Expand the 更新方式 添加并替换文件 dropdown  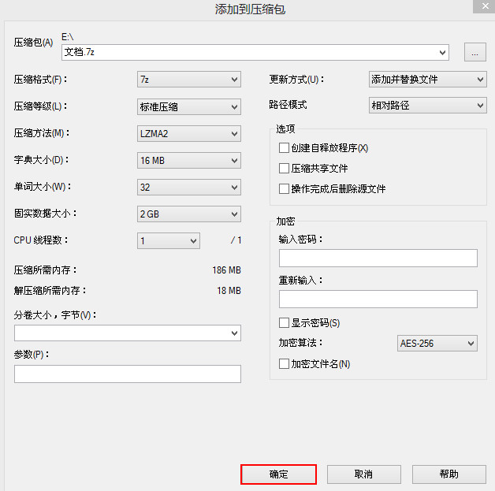(428, 79)
